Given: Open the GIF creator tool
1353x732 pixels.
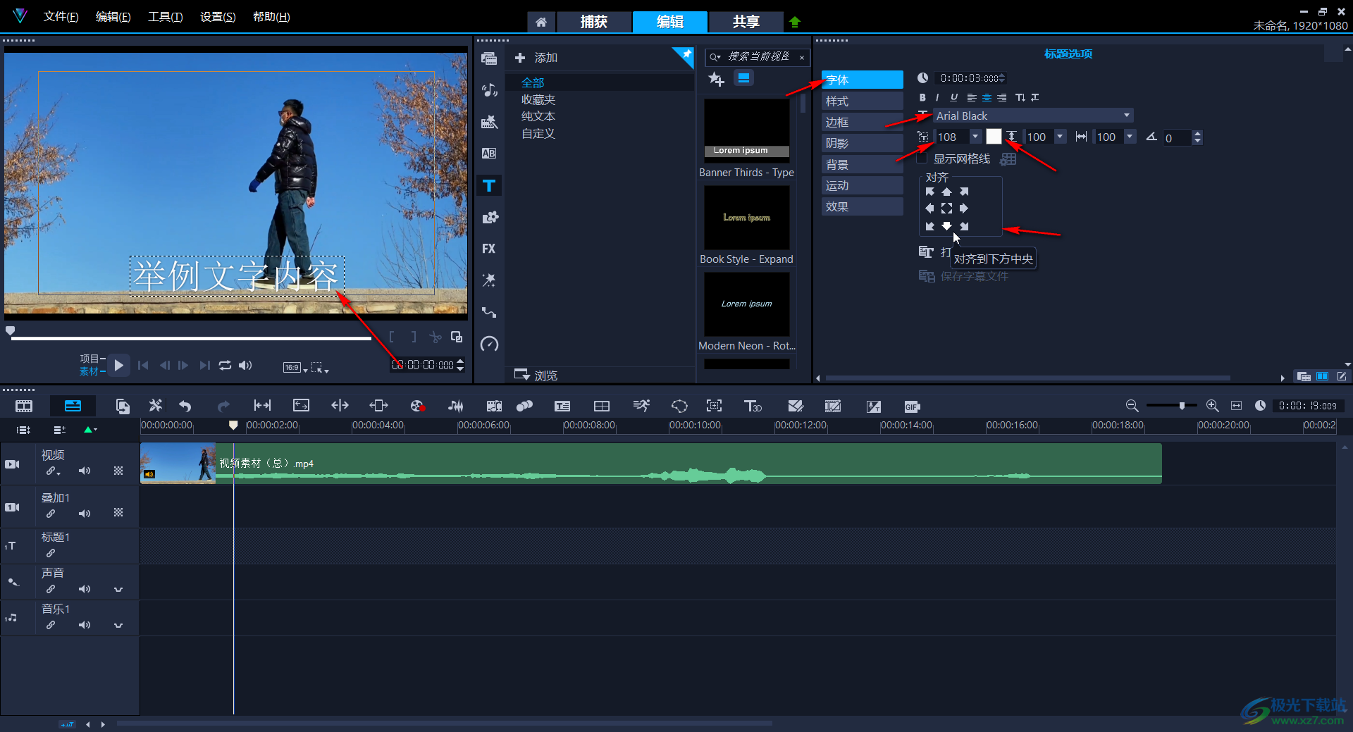Looking at the screenshot, I should [x=912, y=407].
